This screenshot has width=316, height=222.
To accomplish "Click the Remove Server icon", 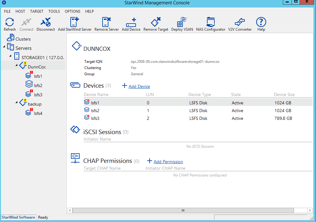I will point(106,22).
